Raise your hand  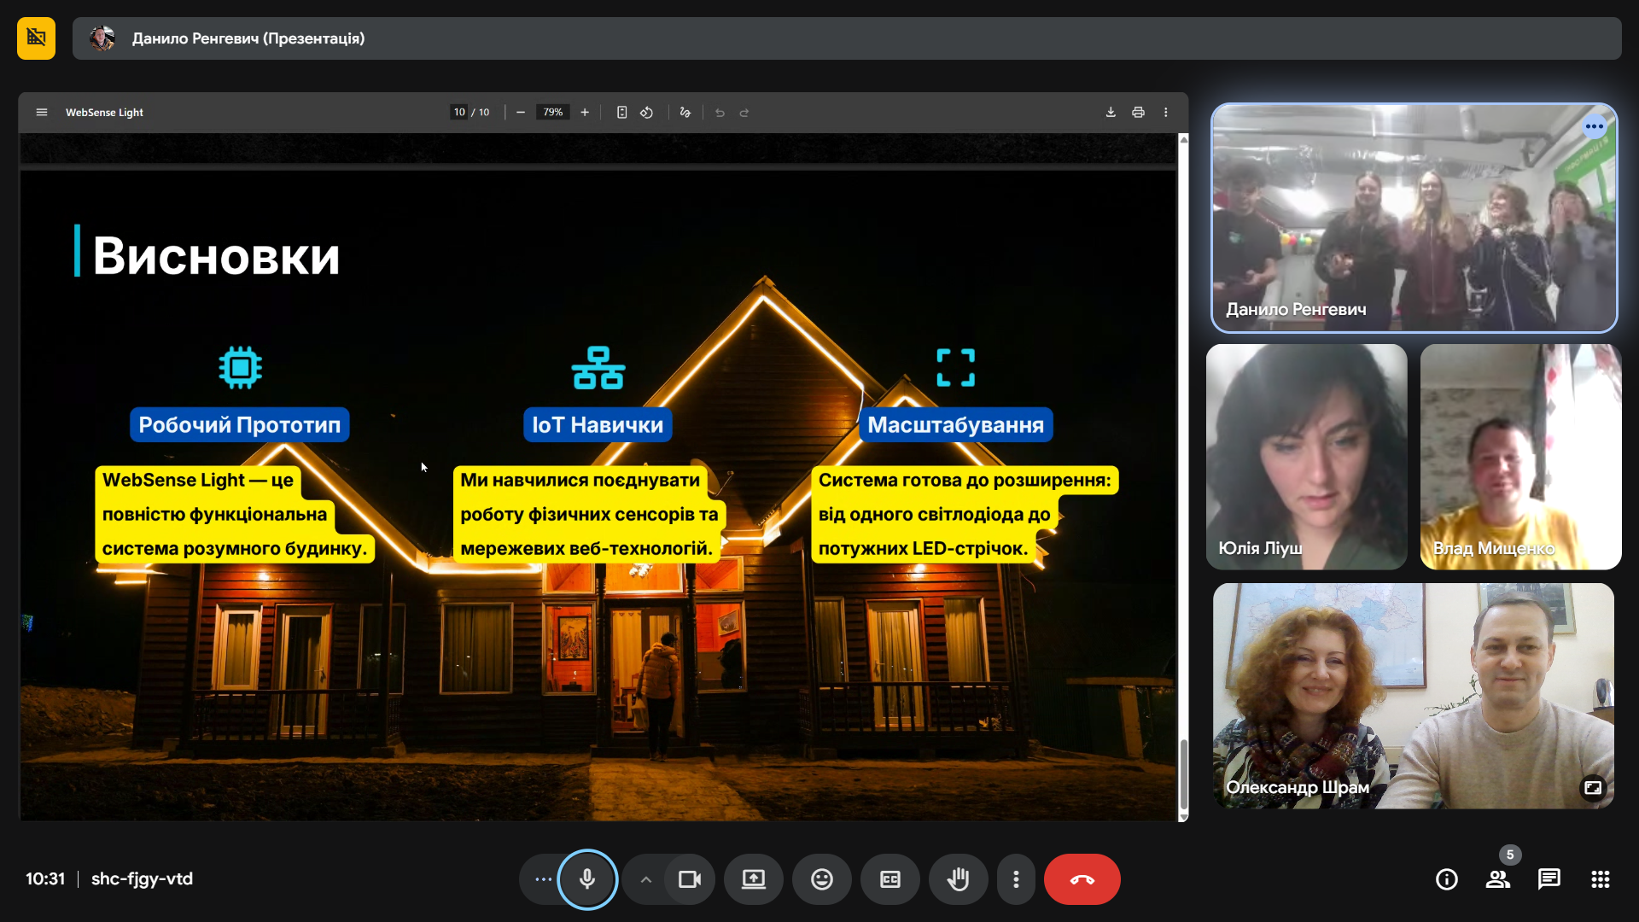[x=958, y=878]
